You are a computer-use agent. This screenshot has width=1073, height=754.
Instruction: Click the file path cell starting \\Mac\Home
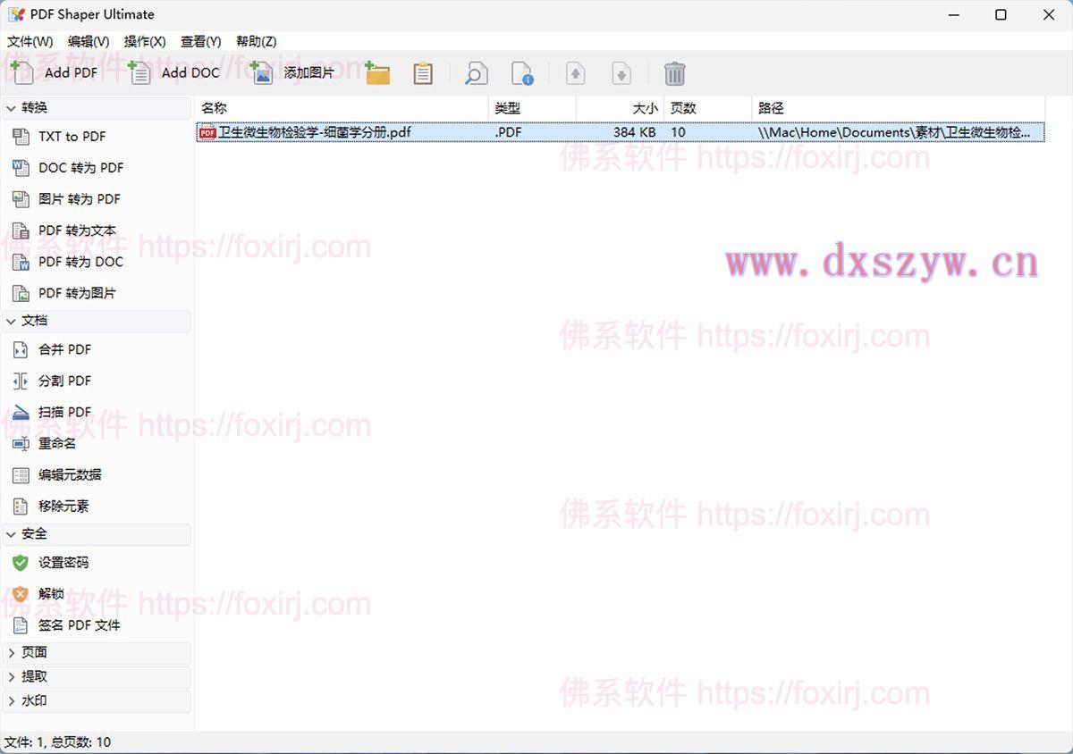[894, 132]
